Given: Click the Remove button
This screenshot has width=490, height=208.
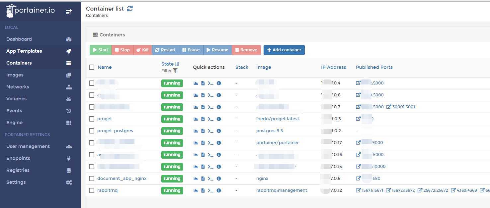Looking at the screenshot, I should click(246, 50).
